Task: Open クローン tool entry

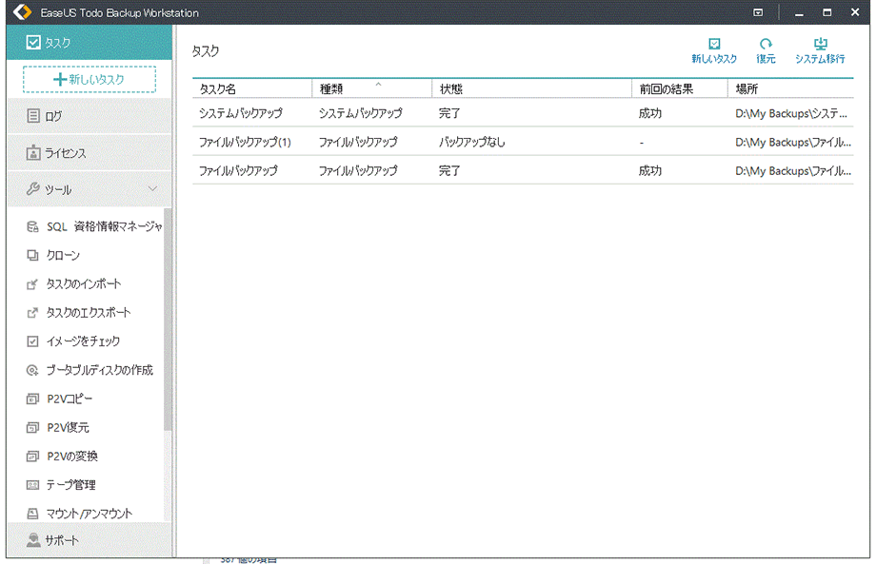Action: point(63,255)
